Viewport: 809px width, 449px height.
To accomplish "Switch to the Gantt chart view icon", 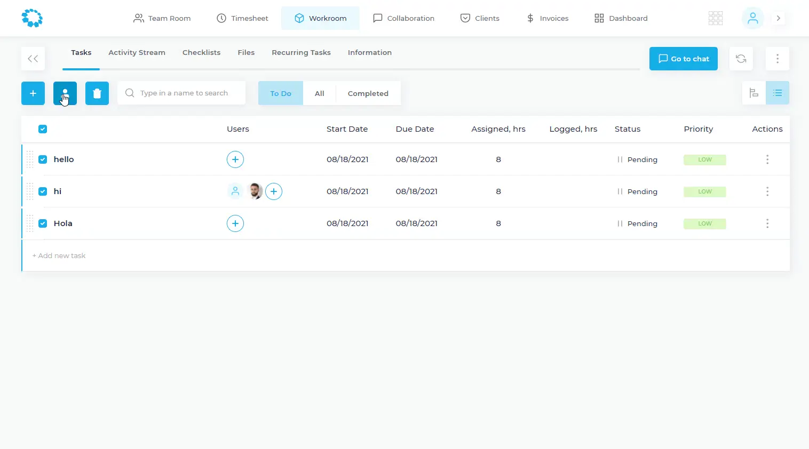I will [754, 93].
